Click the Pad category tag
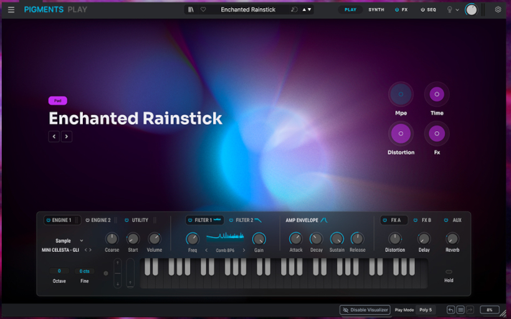 [58, 101]
